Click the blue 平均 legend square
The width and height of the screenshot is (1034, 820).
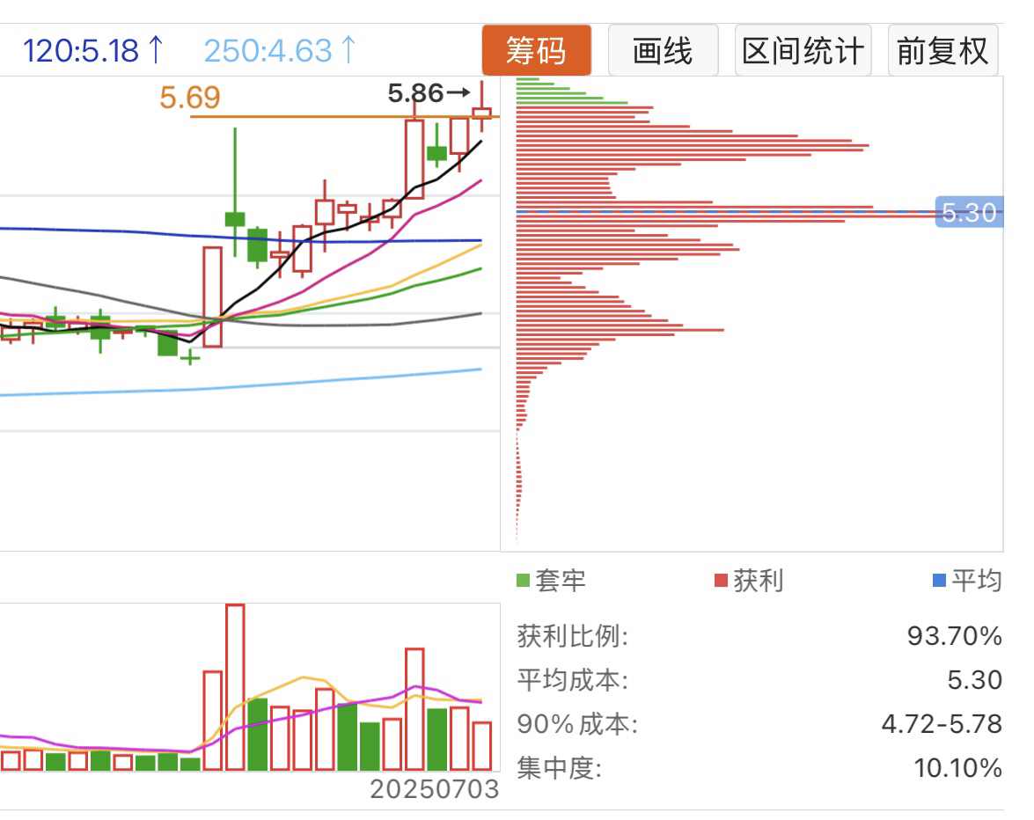(939, 580)
